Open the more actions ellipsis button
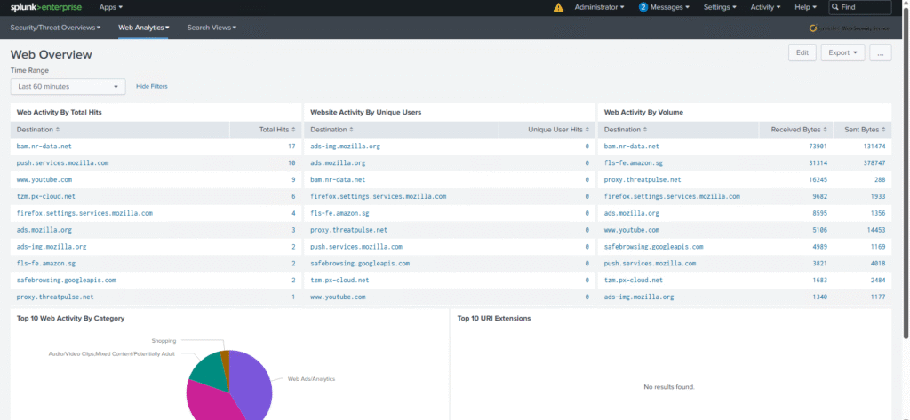910x420 pixels. (x=880, y=53)
